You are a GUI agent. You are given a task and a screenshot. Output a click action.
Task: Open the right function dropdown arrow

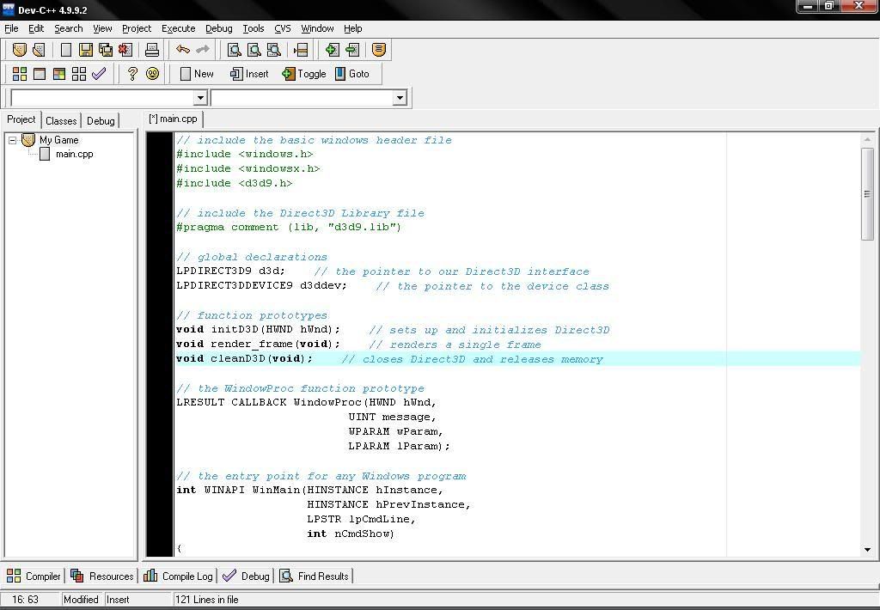(399, 98)
